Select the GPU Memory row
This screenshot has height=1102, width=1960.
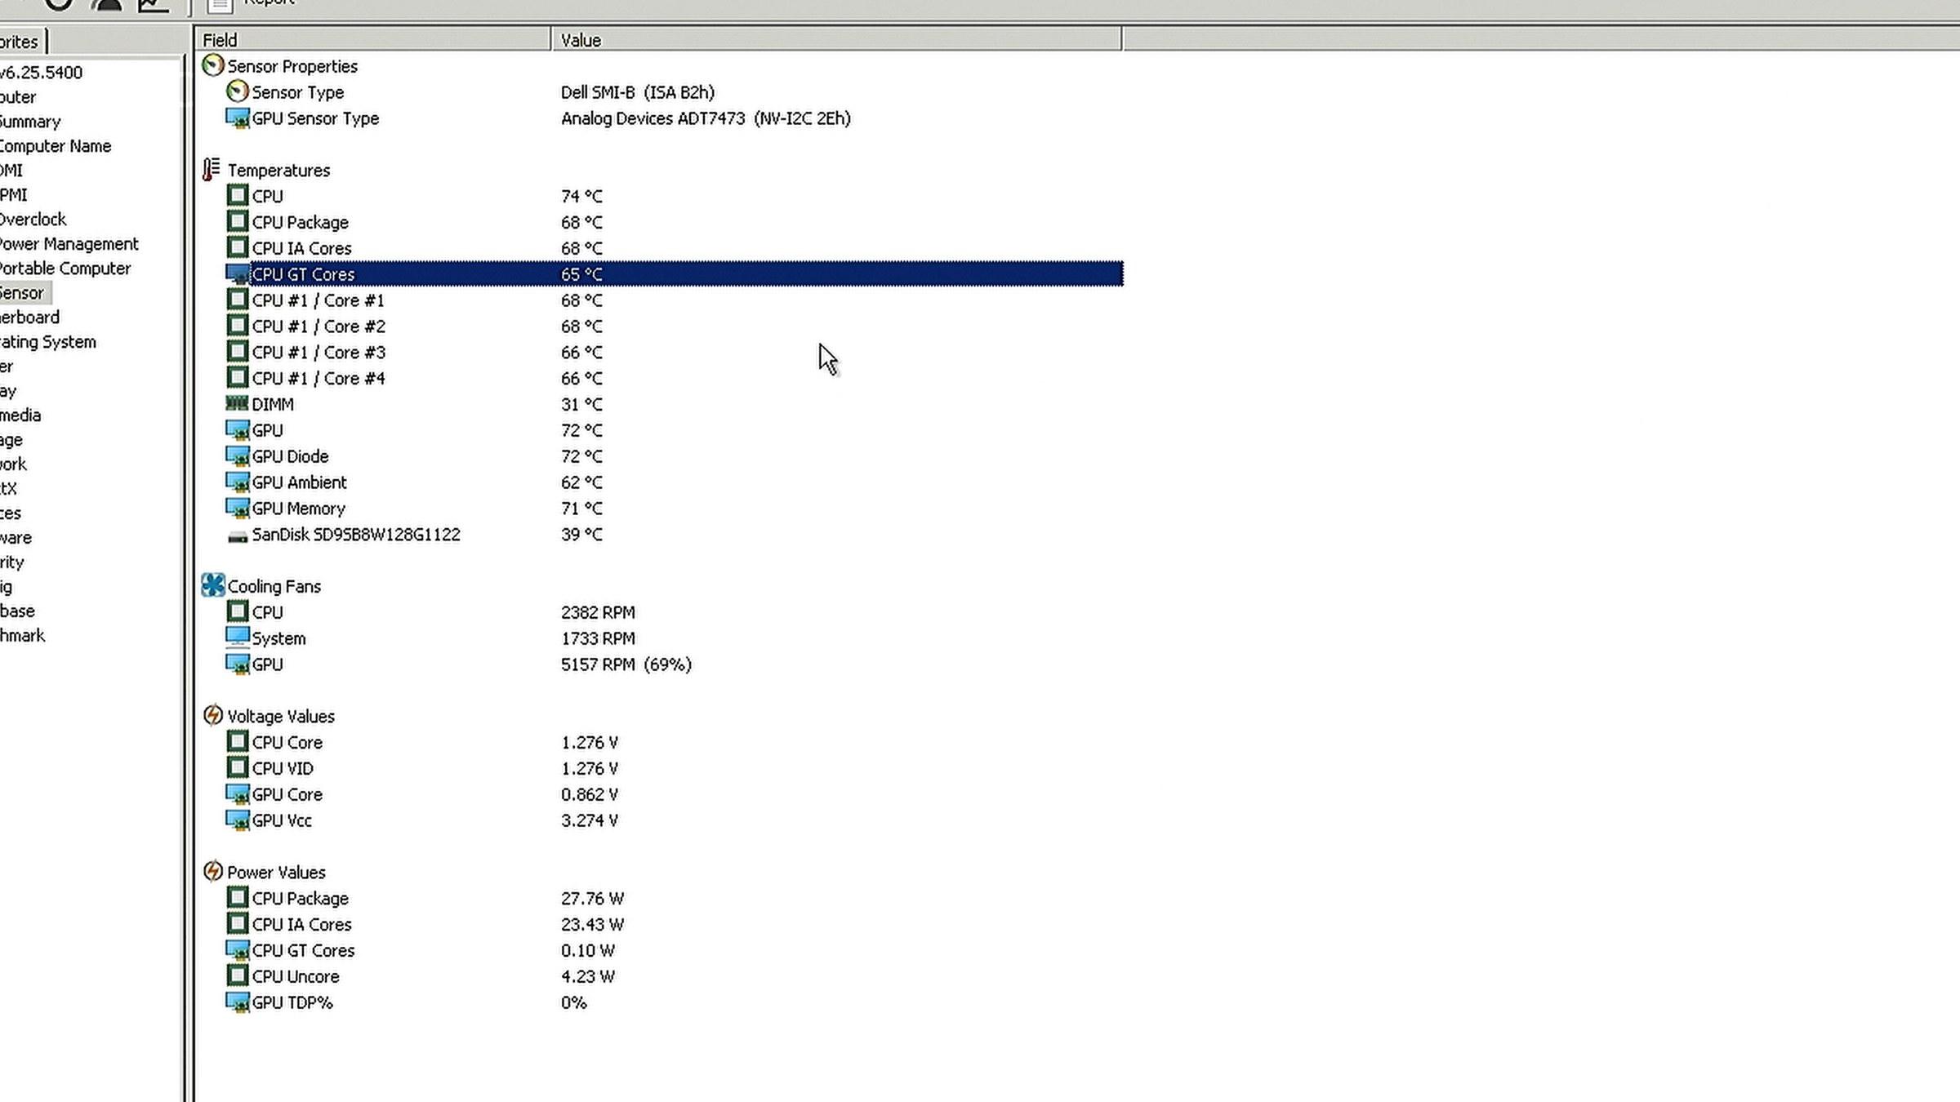[674, 508]
